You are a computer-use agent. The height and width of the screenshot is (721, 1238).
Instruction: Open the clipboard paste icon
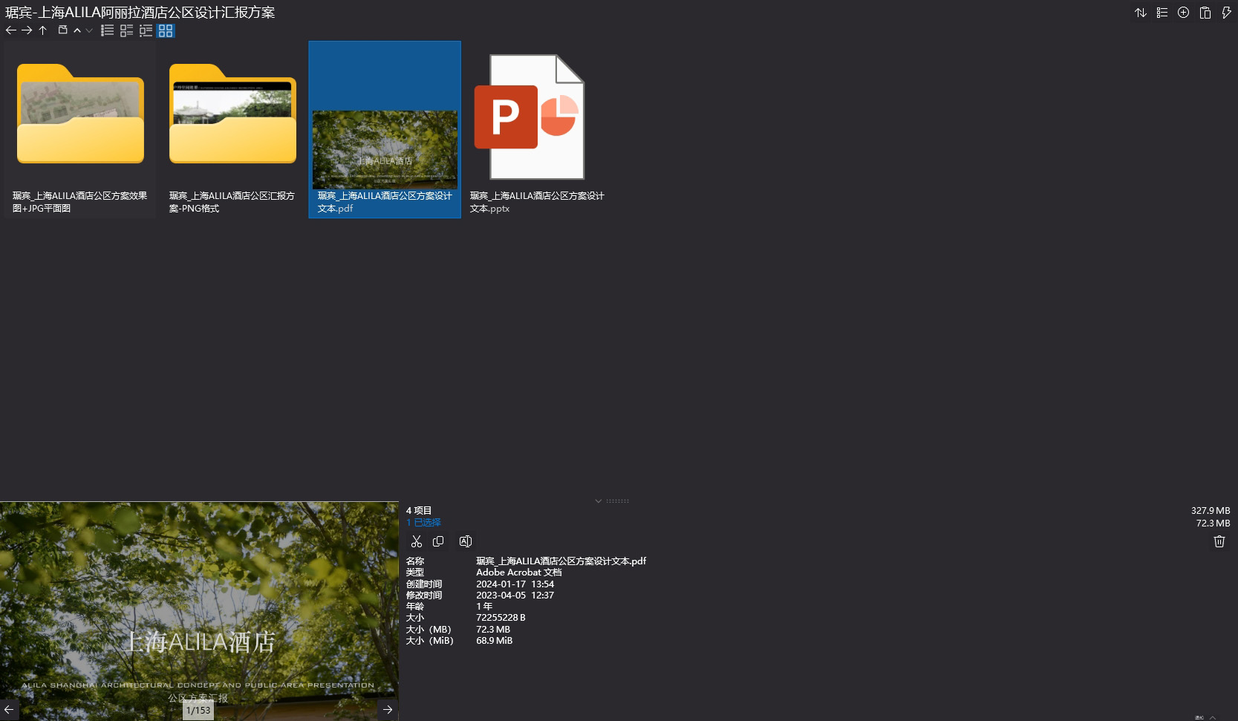tap(1205, 13)
